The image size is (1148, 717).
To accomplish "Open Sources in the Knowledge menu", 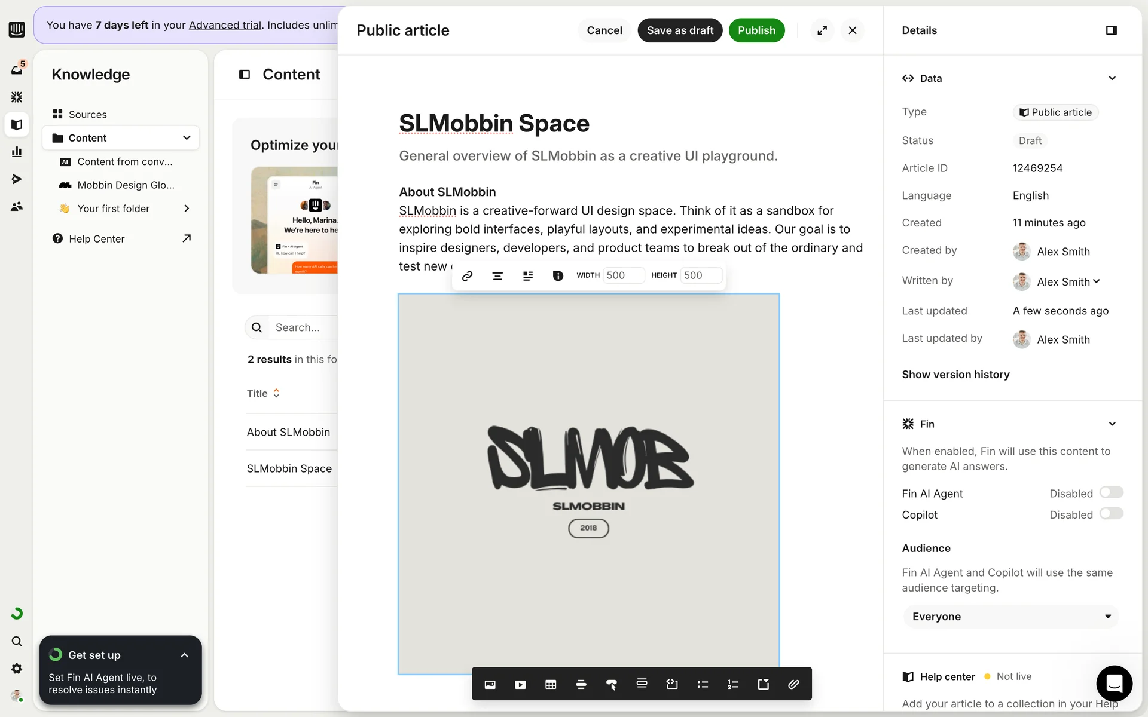I will (87, 114).
